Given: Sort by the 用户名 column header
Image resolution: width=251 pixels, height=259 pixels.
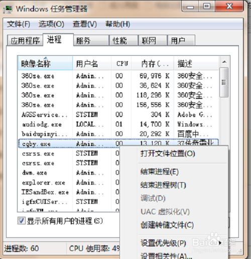Looking at the screenshot, I should [x=92, y=64].
